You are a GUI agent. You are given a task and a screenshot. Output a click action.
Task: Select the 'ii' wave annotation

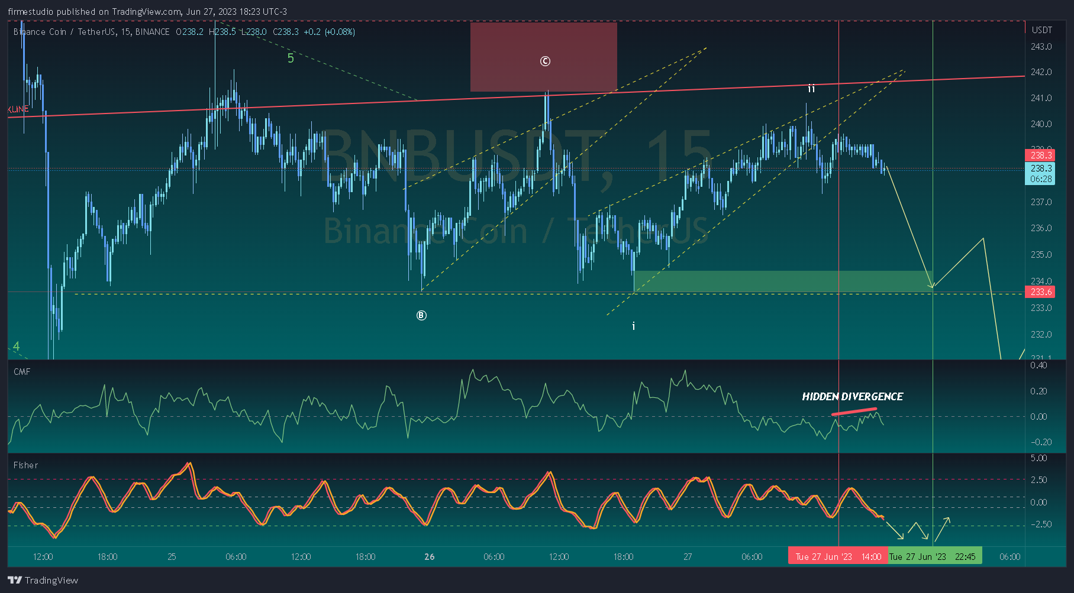(x=811, y=89)
